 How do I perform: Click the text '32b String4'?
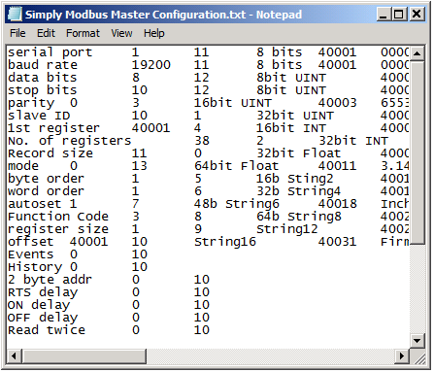(x=298, y=191)
